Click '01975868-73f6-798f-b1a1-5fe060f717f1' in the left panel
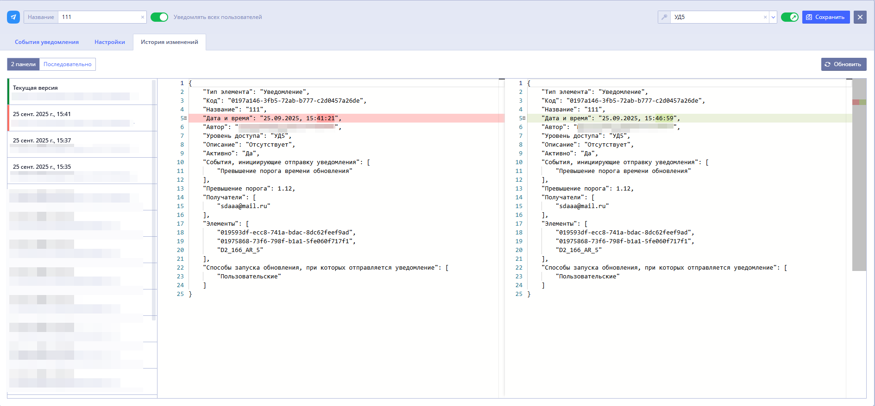Screen dimensions: 875x406 pyautogui.click(x=286, y=241)
